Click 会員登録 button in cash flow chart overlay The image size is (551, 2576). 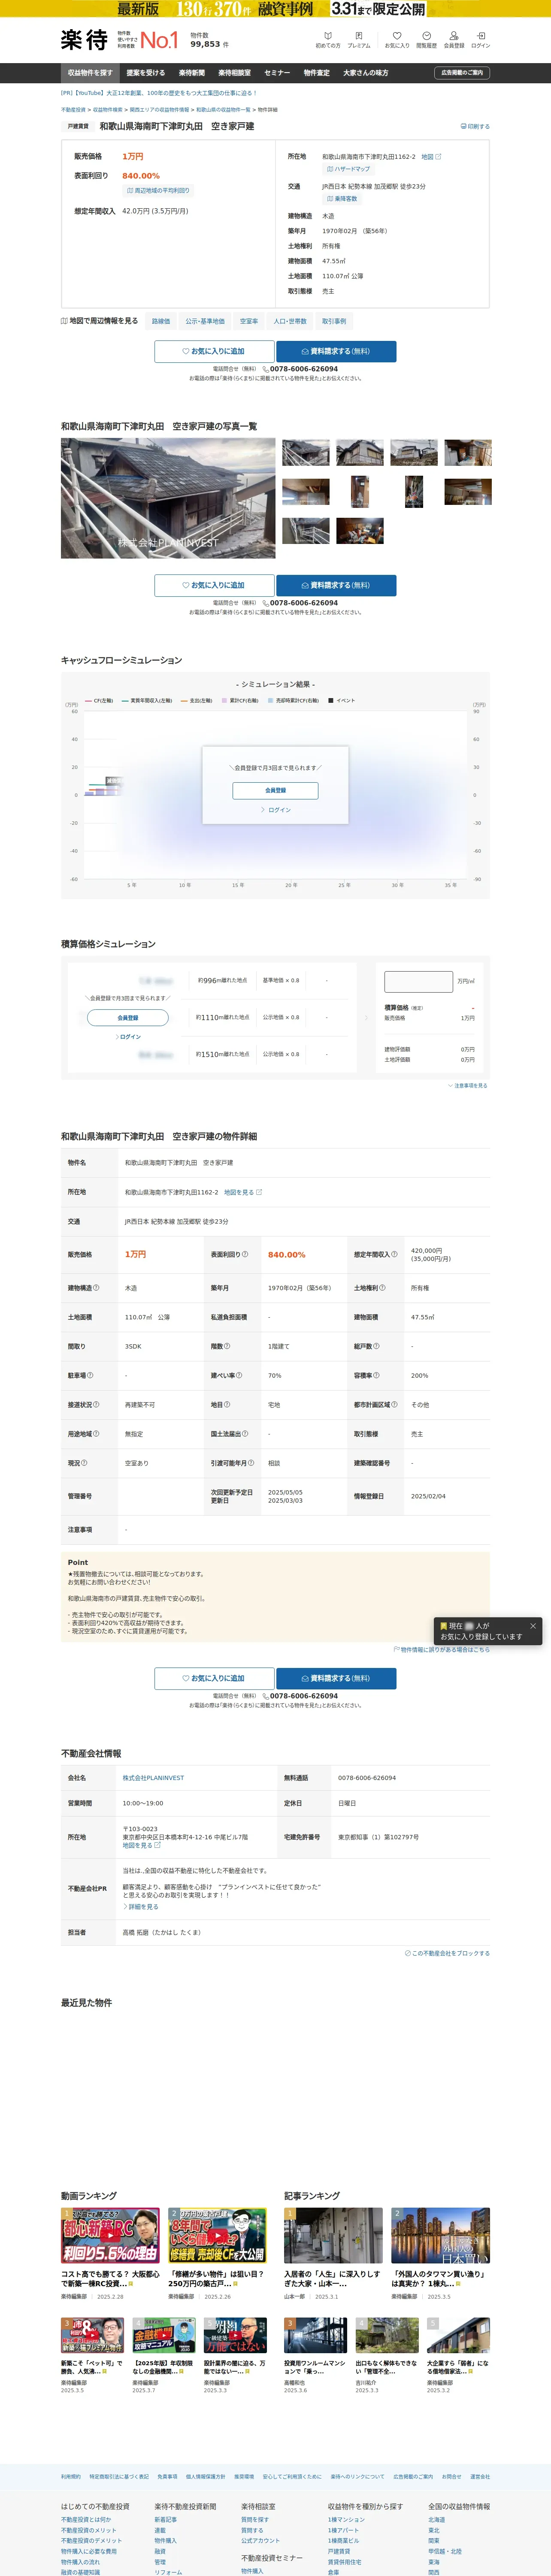(275, 790)
